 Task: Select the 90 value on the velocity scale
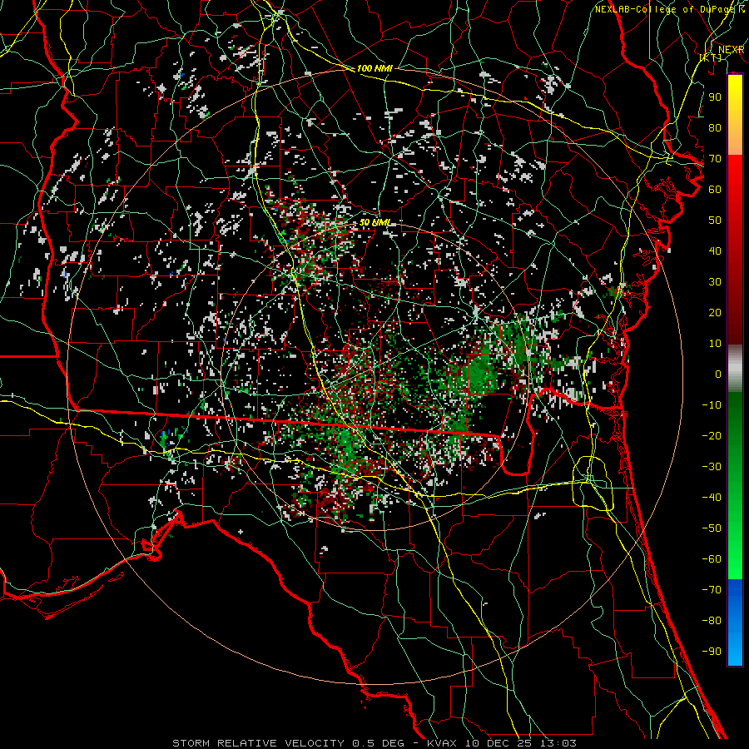(x=715, y=97)
